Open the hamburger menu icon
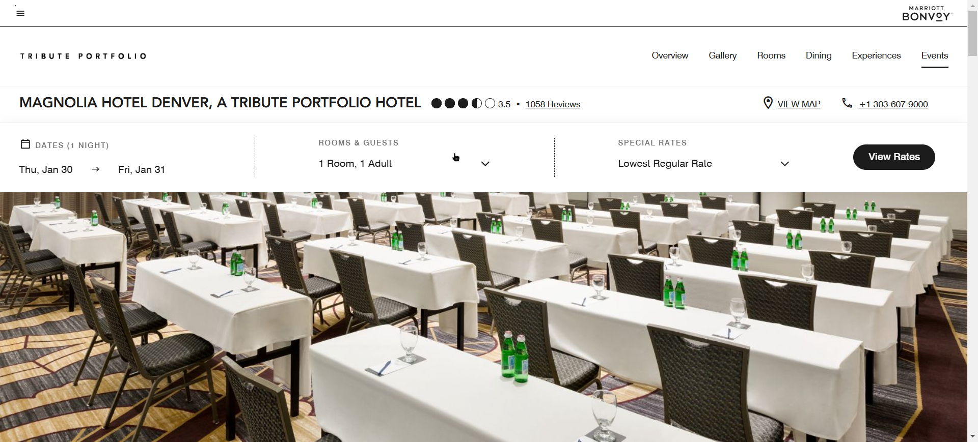Viewport: 978px width, 442px height. pyautogui.click(x=20, y=13)
